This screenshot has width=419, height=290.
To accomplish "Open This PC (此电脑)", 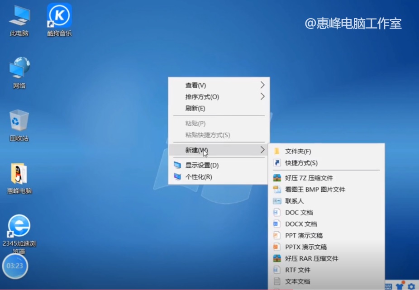I will (x=19, y=16).
